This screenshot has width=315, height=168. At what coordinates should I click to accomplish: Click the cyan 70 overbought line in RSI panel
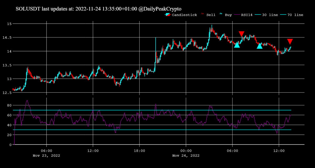(152, 110)
